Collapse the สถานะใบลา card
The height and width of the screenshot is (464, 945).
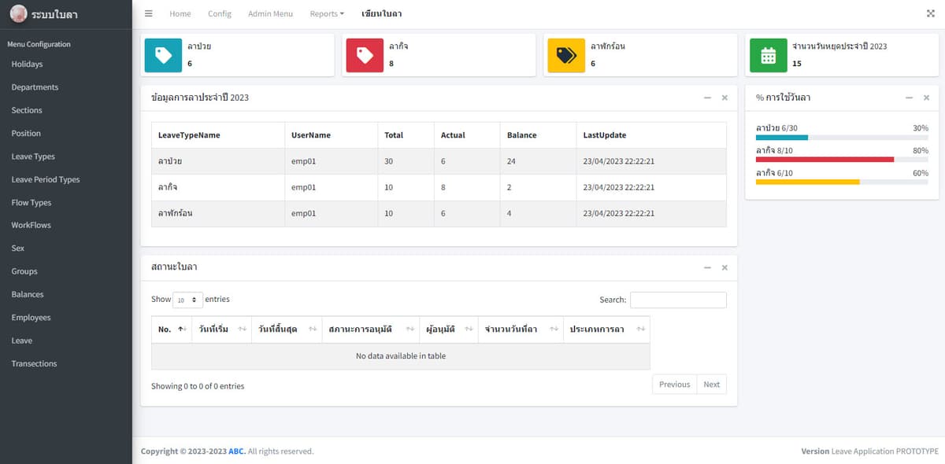pyautogui.click(x=707, y=267)
